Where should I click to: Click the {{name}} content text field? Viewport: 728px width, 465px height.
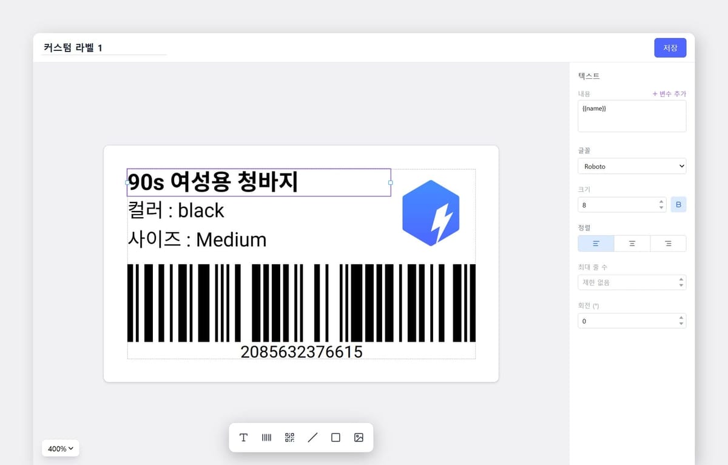tap(632, 115)
